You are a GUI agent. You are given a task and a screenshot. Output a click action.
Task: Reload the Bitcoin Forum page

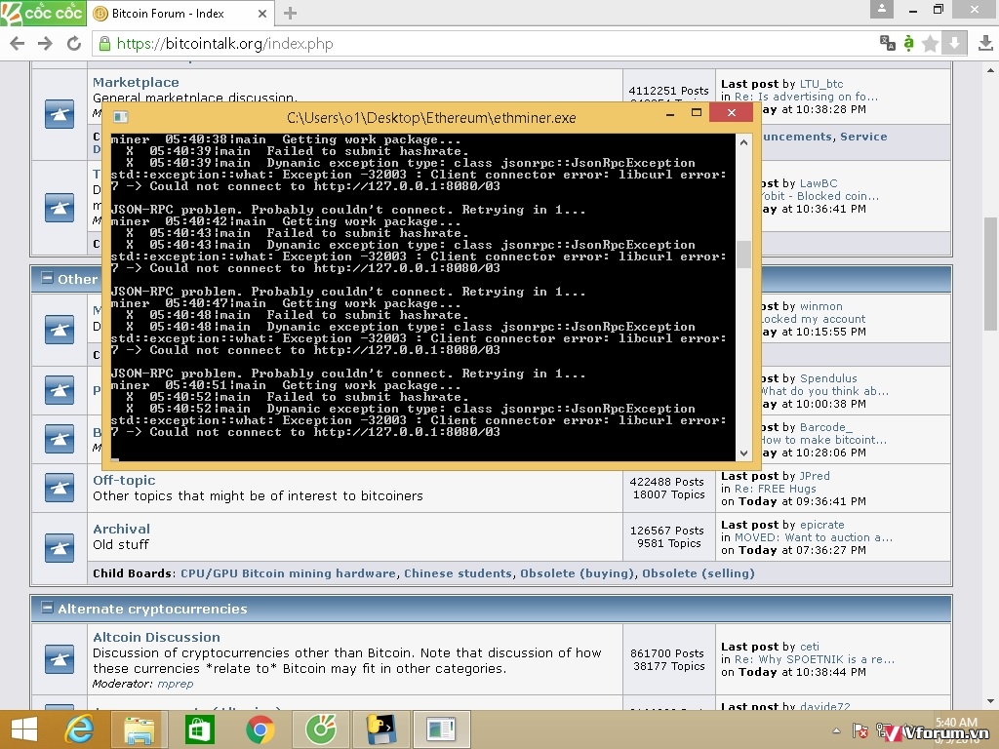tap(74, 43)
